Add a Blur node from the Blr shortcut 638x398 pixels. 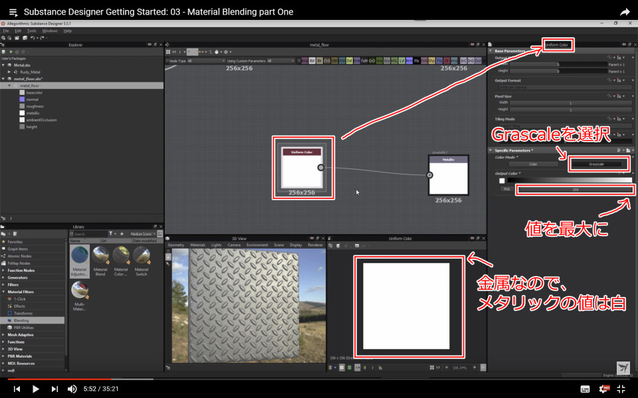pyautogui.click(x=320, y=60)
